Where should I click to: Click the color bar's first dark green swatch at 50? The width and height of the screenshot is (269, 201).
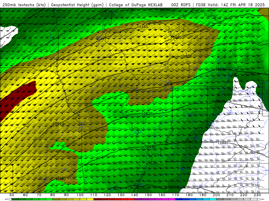[x=15, y=199]
